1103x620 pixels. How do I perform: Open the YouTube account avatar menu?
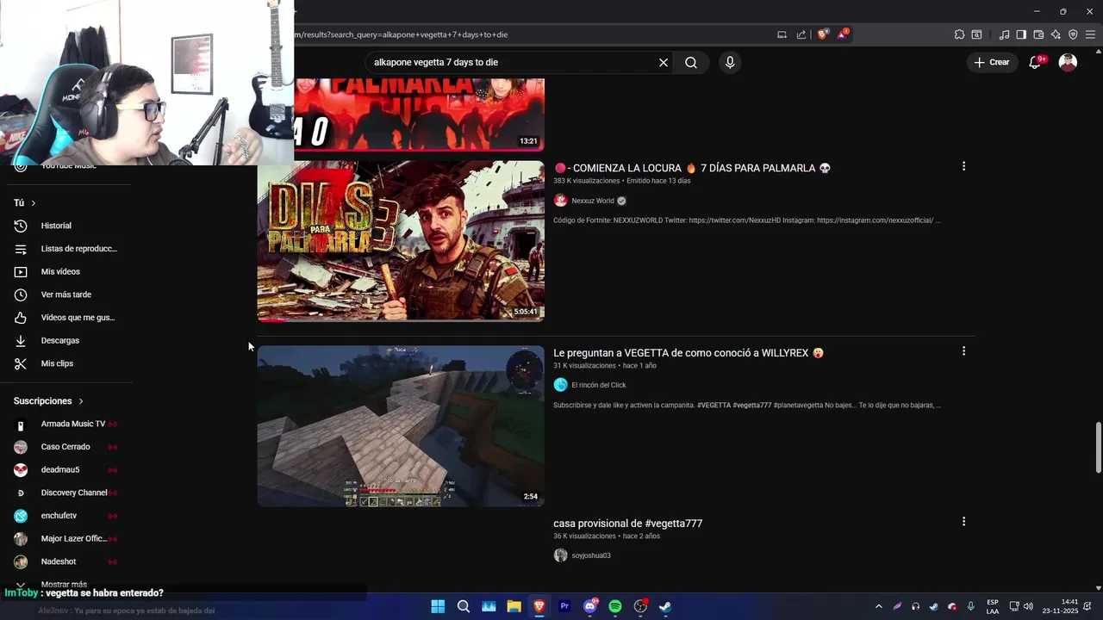(1068, 62)
